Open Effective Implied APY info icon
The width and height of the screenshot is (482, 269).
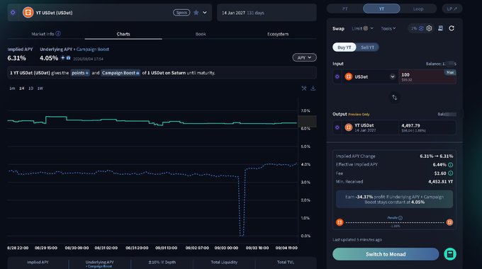coord(450,165)
